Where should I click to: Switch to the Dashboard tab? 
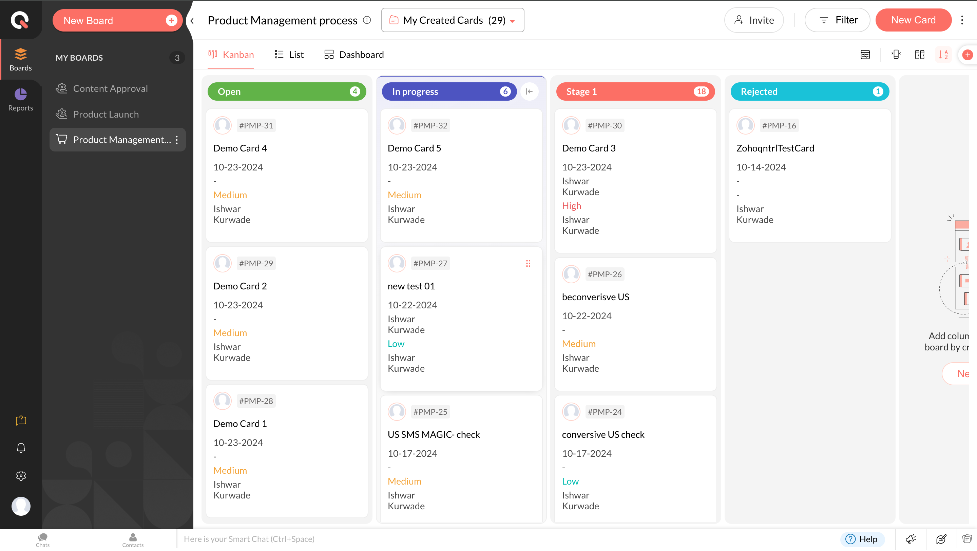click(x=354, y=55)
